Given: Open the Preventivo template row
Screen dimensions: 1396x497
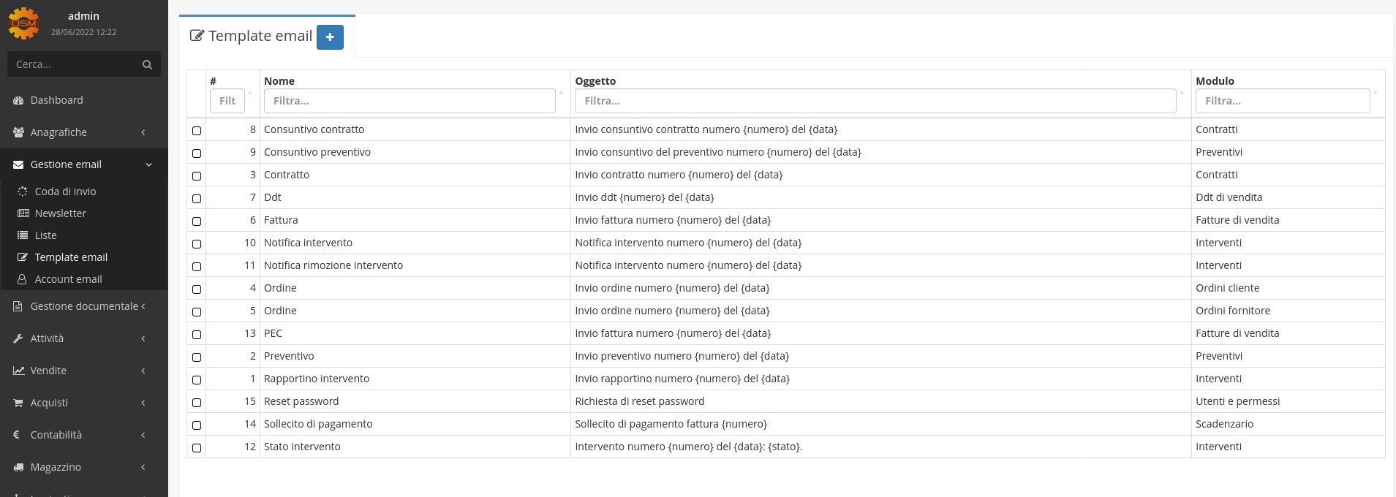Looking at the screenshot, I should click(289, 356).
